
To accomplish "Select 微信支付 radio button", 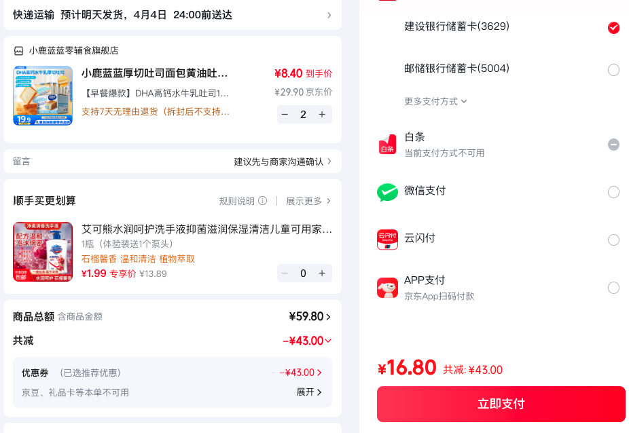I will (613, 192).
